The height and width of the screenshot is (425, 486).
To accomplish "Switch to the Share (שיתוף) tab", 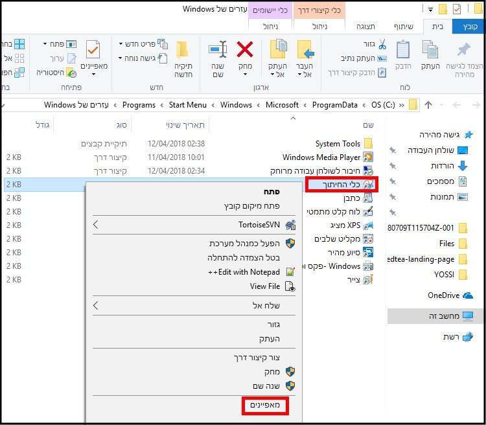I will pos(403,27).
